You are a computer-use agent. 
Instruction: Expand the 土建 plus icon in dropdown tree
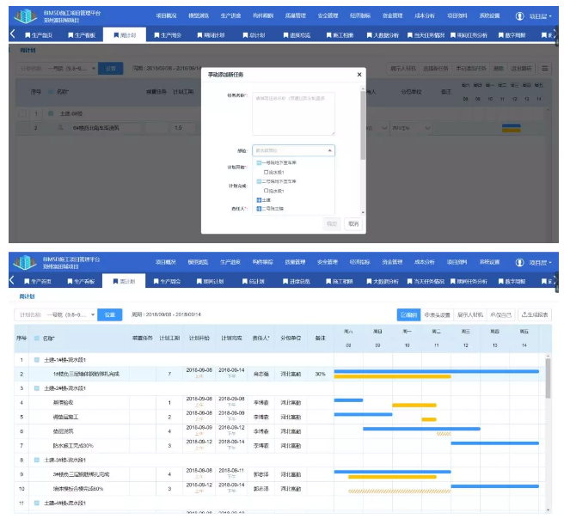(x=259, y=199)
